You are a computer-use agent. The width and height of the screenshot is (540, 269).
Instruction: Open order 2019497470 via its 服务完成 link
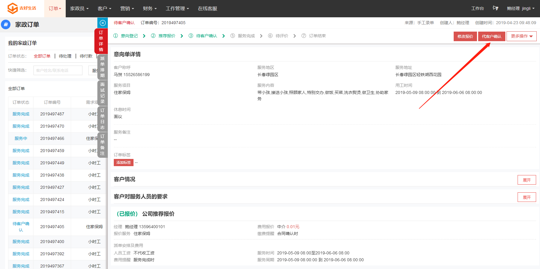tap(21, 126)
